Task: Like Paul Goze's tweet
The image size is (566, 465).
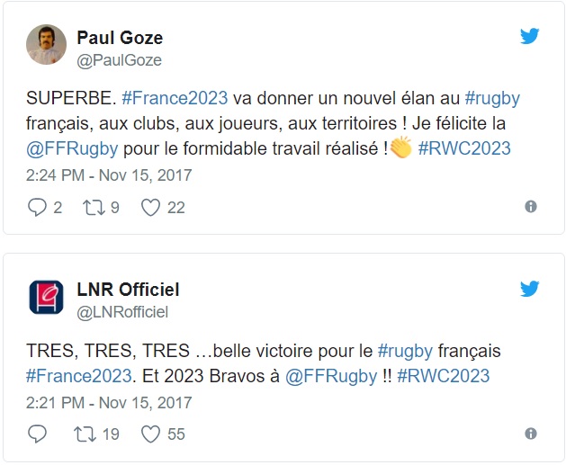Action: pyautogui.click(x=151, y=207)
